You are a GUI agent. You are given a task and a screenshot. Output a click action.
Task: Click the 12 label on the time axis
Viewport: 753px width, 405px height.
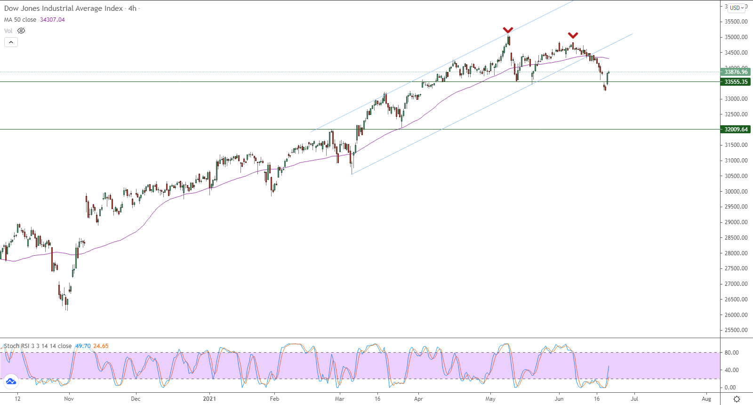(x=17, y=399)
